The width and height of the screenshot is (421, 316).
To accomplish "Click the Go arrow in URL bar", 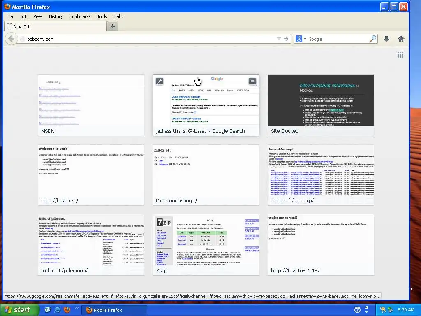I will [x=286, y=39].
